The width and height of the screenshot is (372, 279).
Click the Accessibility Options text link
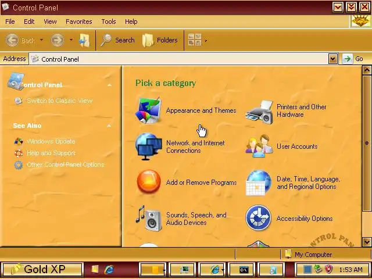pos(305,219)
